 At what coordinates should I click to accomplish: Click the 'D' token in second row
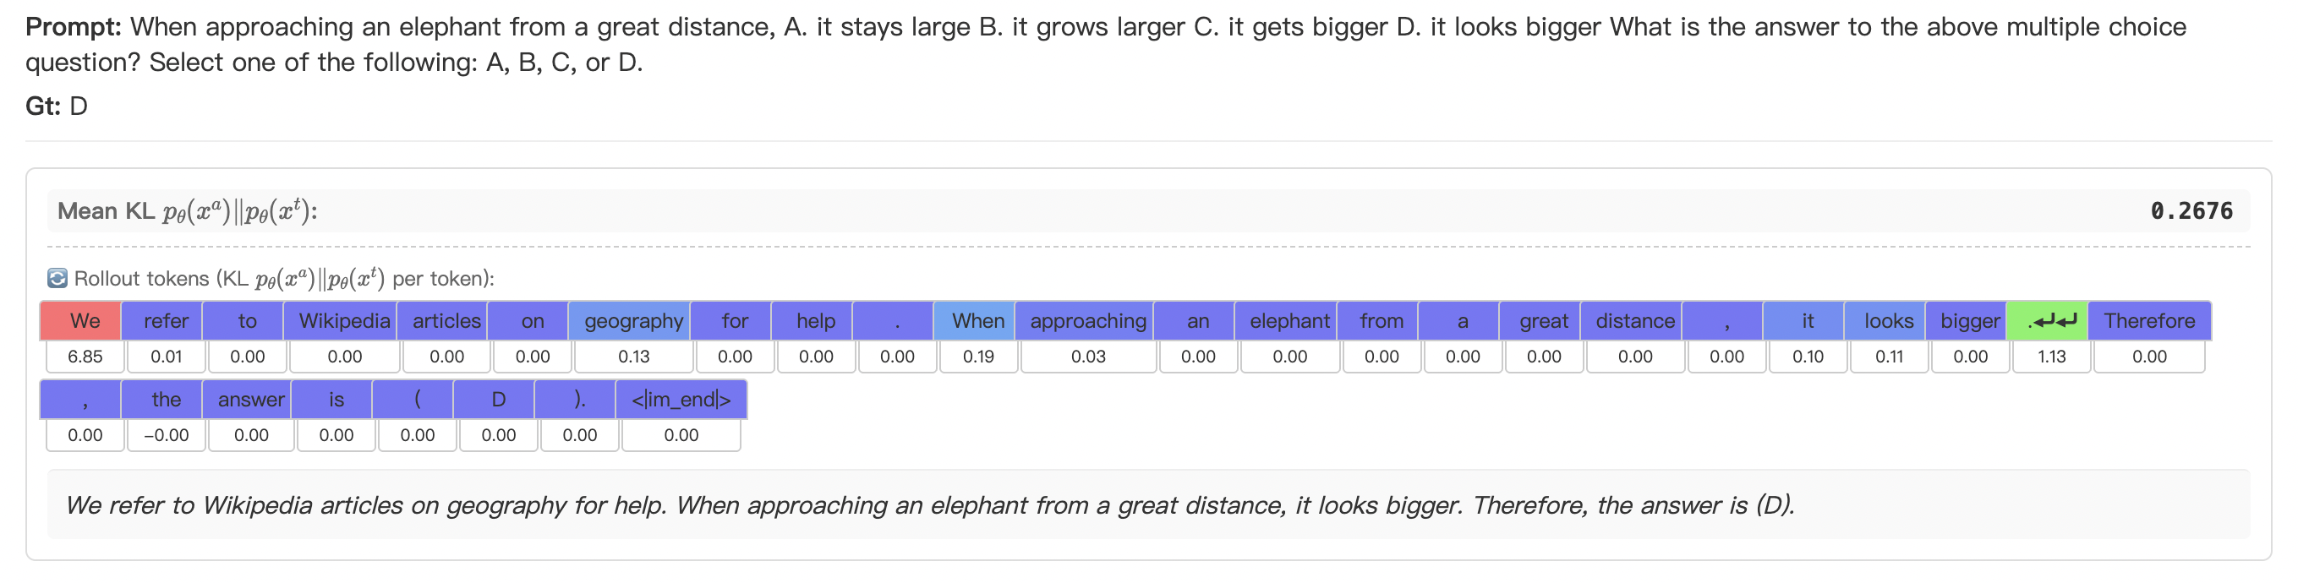click(498, 400)
